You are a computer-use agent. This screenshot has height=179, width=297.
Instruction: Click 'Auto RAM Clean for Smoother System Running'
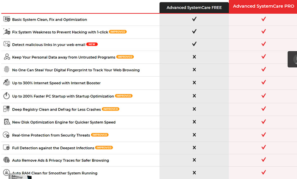(55, 173)
